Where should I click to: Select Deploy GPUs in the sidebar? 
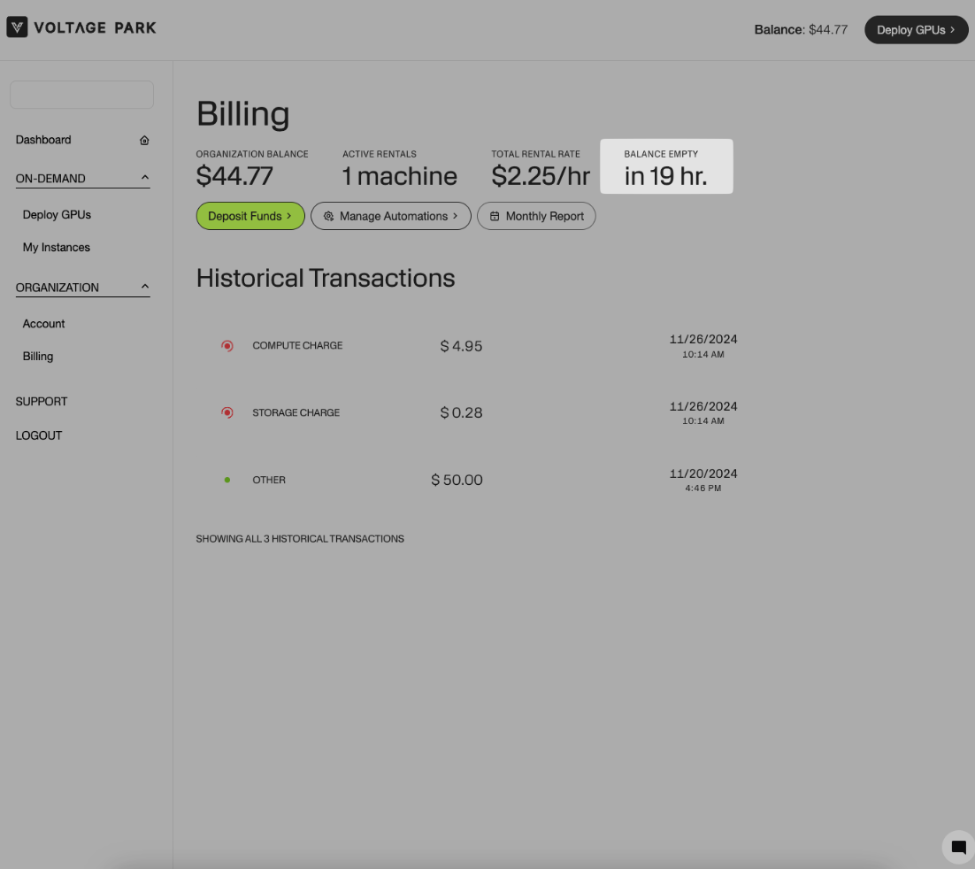(x=57, y=215)
